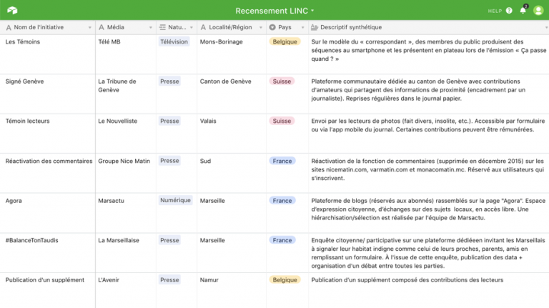Open Nom de l'initiative column dropdown arrow
Screen dimensions: 549x308
click(x=89, y=28)
